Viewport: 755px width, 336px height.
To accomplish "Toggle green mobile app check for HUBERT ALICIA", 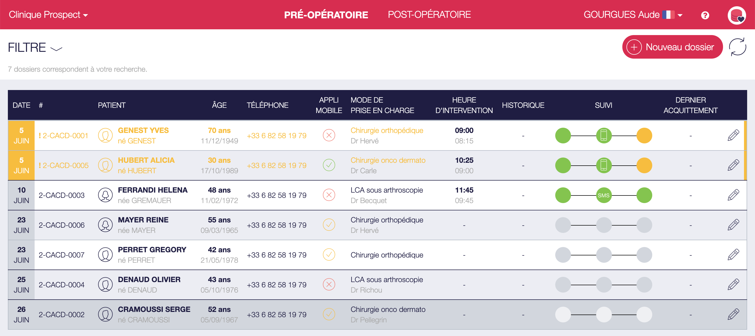I will 329,165.
